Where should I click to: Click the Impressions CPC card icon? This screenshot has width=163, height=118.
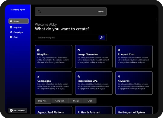(79, 77)
